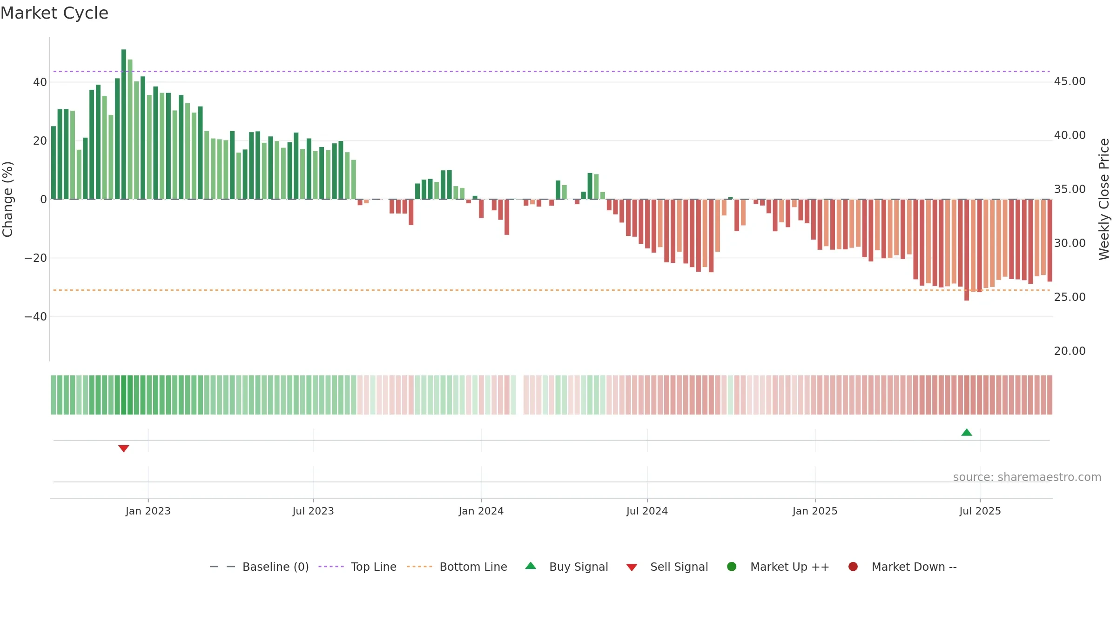Click the 40.00 tick on price axis
Screen dimensions: 1117x628
1070,135
